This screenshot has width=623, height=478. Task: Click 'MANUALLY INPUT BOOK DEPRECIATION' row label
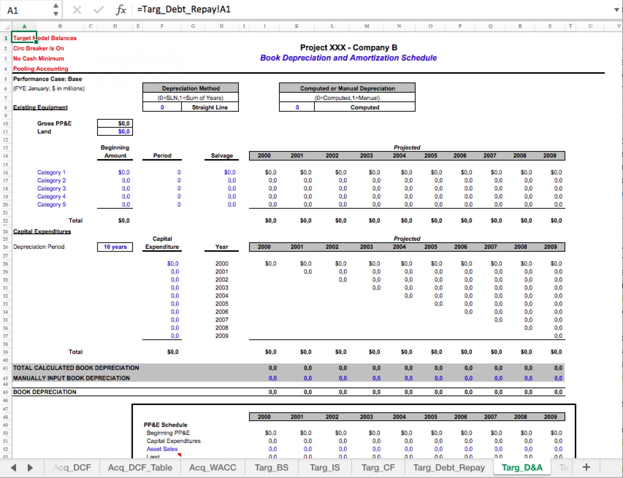[71, 378]
